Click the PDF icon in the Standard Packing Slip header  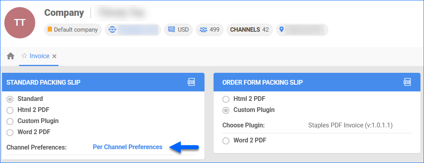191,82
